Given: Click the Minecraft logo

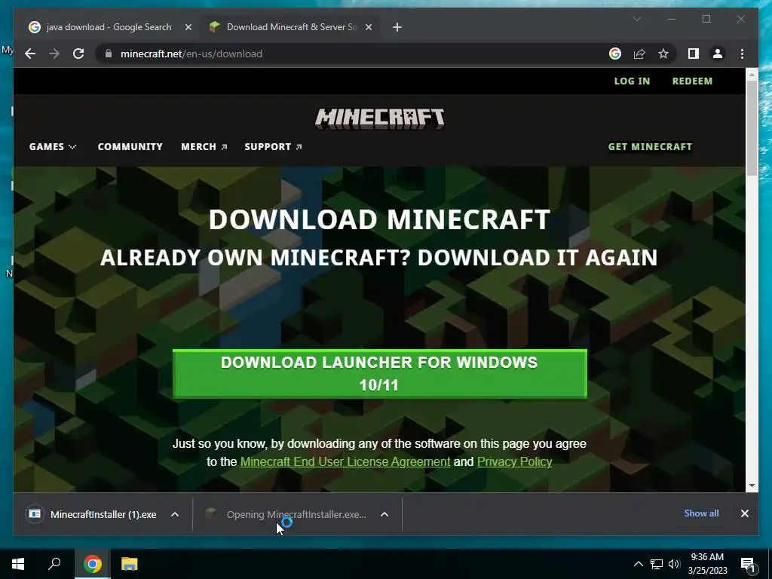Looking at the screenshot, I should (x=380, y=118).
